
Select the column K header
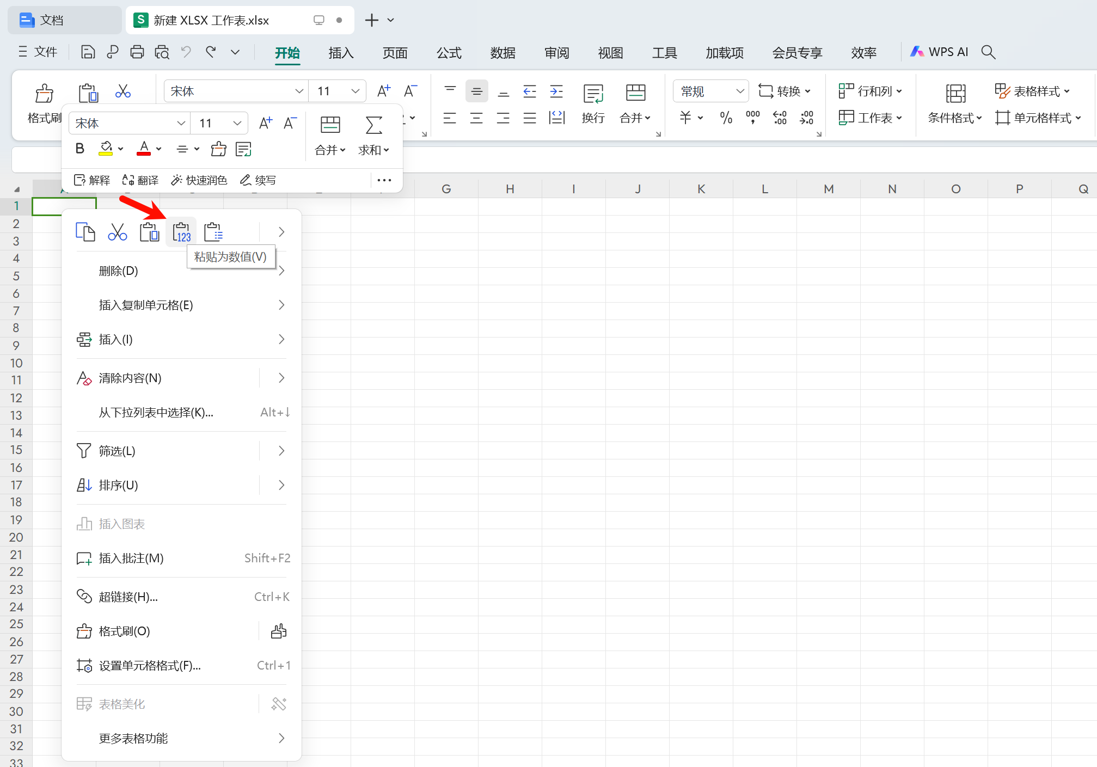[x=701, y=189]
